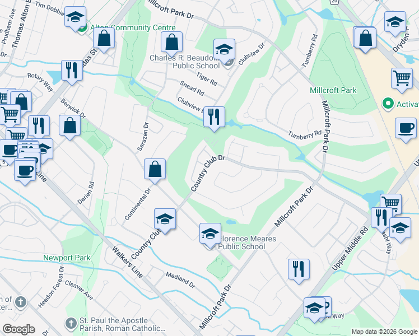Image resolution: width=419 pixels, height=336 pixels.
Task: Click Country Club Dr label near golf course
Action: click(x=208, y=173)
